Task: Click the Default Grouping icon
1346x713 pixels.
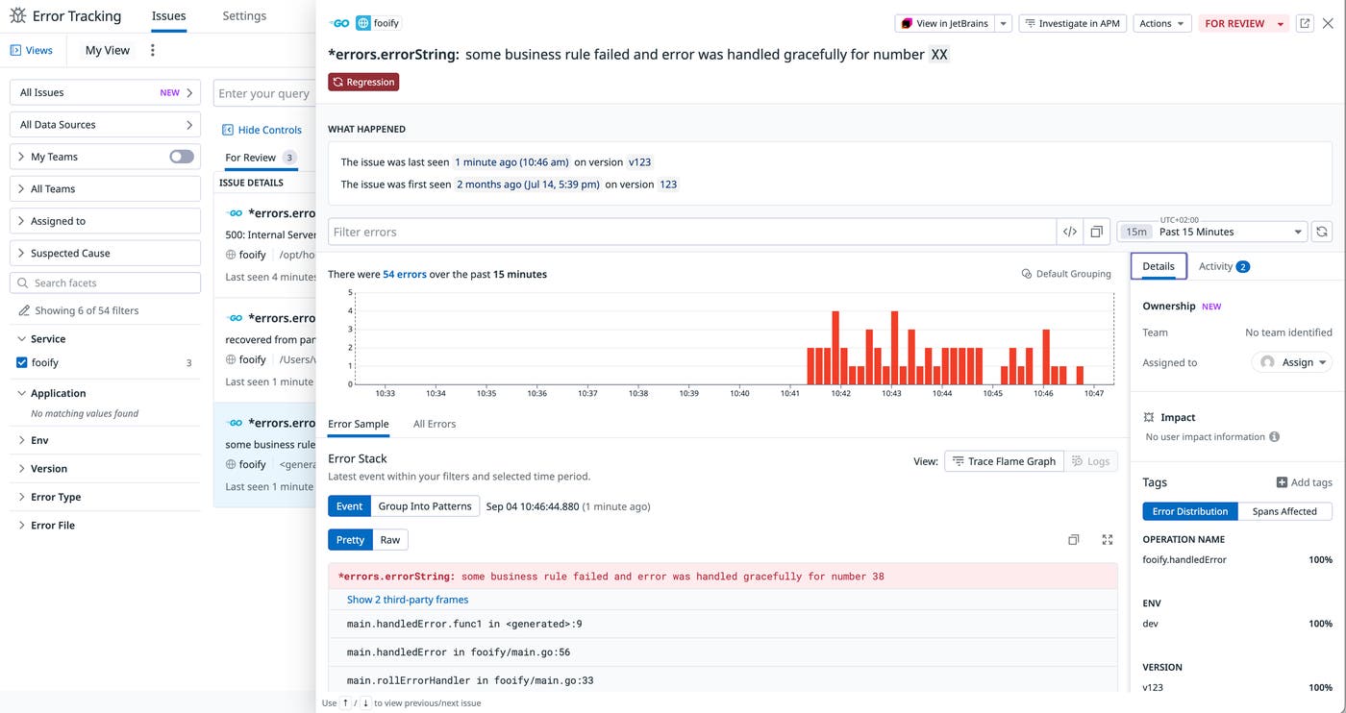Action: click(1026, 273)
